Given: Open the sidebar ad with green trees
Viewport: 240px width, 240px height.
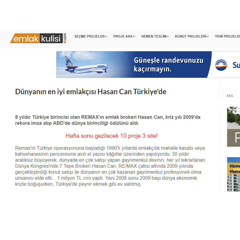Looking at the screenshot, I should (x=234, y=126).
